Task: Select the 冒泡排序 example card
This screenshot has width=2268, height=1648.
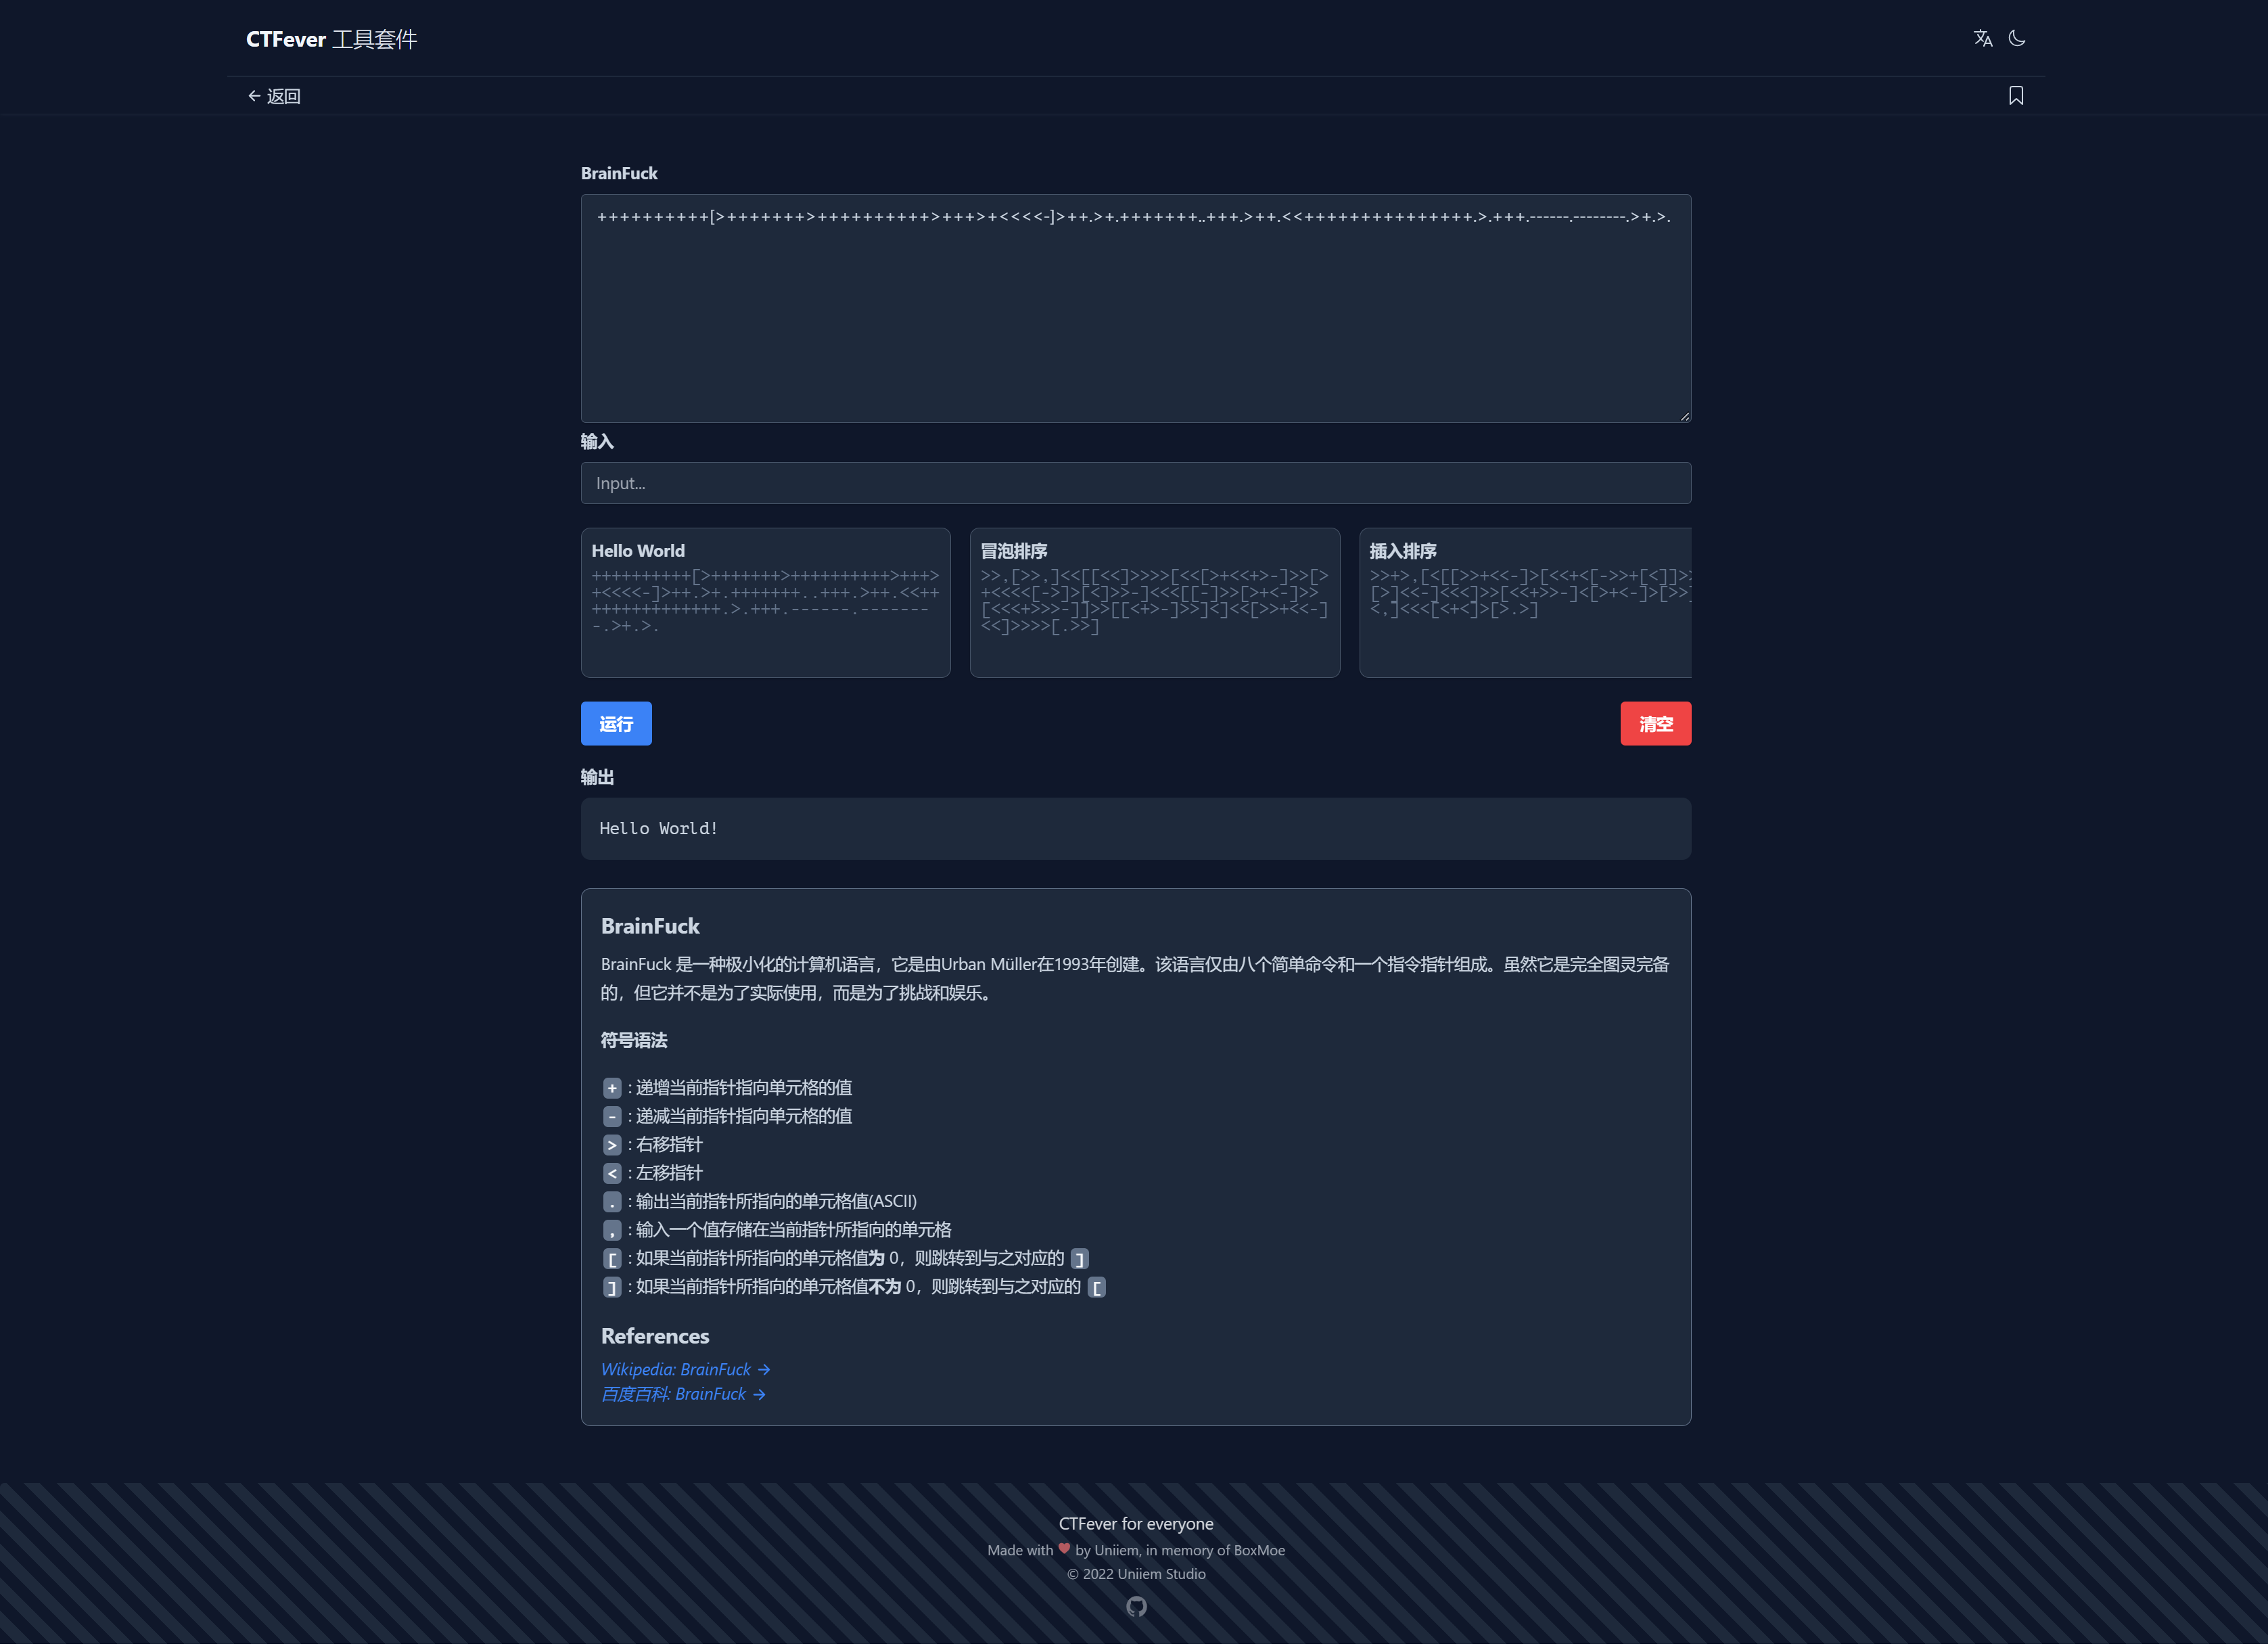Action: [1154, 603]
